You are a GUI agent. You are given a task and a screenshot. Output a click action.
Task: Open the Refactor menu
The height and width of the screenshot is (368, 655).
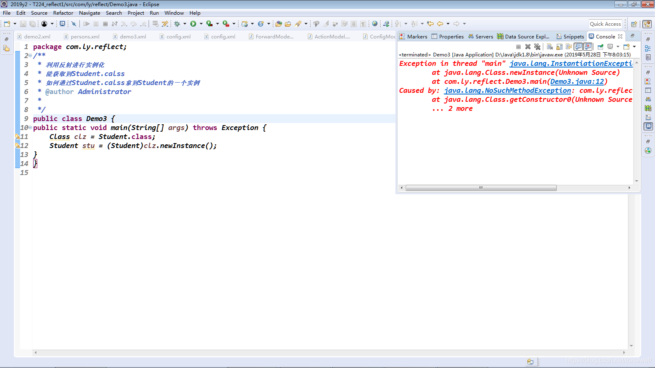(x=63, y=13)
